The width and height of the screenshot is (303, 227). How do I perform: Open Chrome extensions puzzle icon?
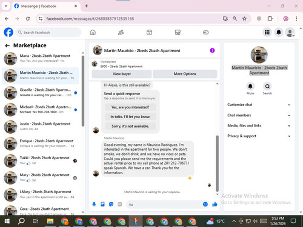270,19
